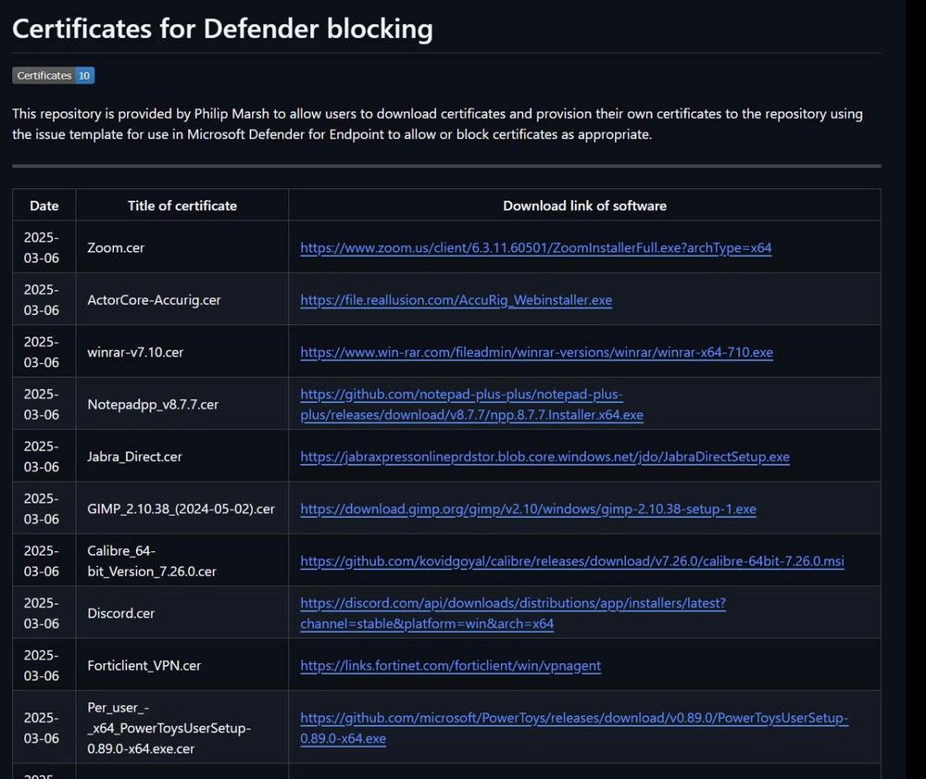Open the AccuRig Webinstaller download link
This screenshot has height=779, width=926.
[456, 300]
